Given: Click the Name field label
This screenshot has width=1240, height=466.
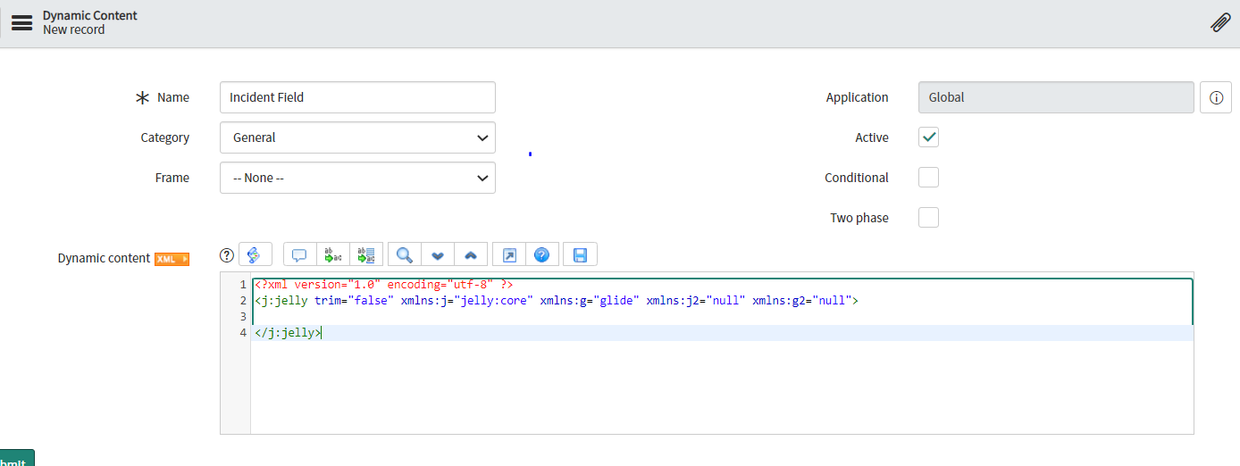Looking at the screenshot, I should pos(173,97).
